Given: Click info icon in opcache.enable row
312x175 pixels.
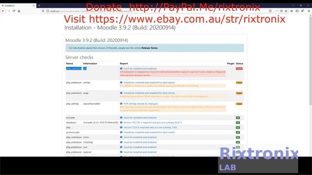Looking at the screenshot, I should click(121, 104).
